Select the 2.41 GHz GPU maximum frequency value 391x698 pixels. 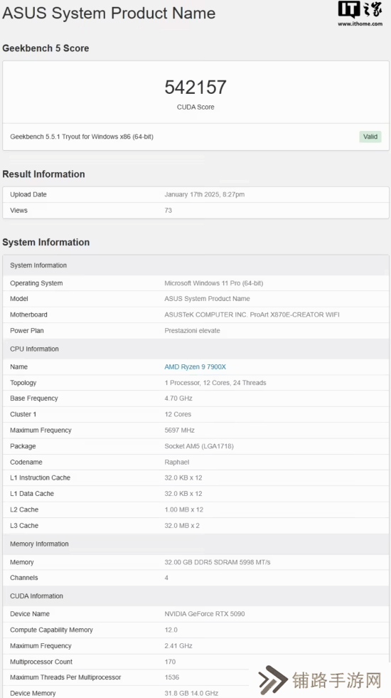(178, 646)
